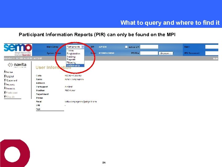Open the Statement link in the sidebar
This screenshot has width=222, height=167.
pos(12,80)
